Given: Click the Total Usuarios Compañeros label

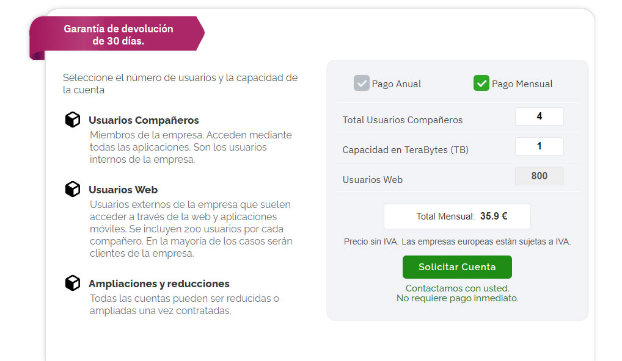Looking at the screenshot, I should point(403,120).
